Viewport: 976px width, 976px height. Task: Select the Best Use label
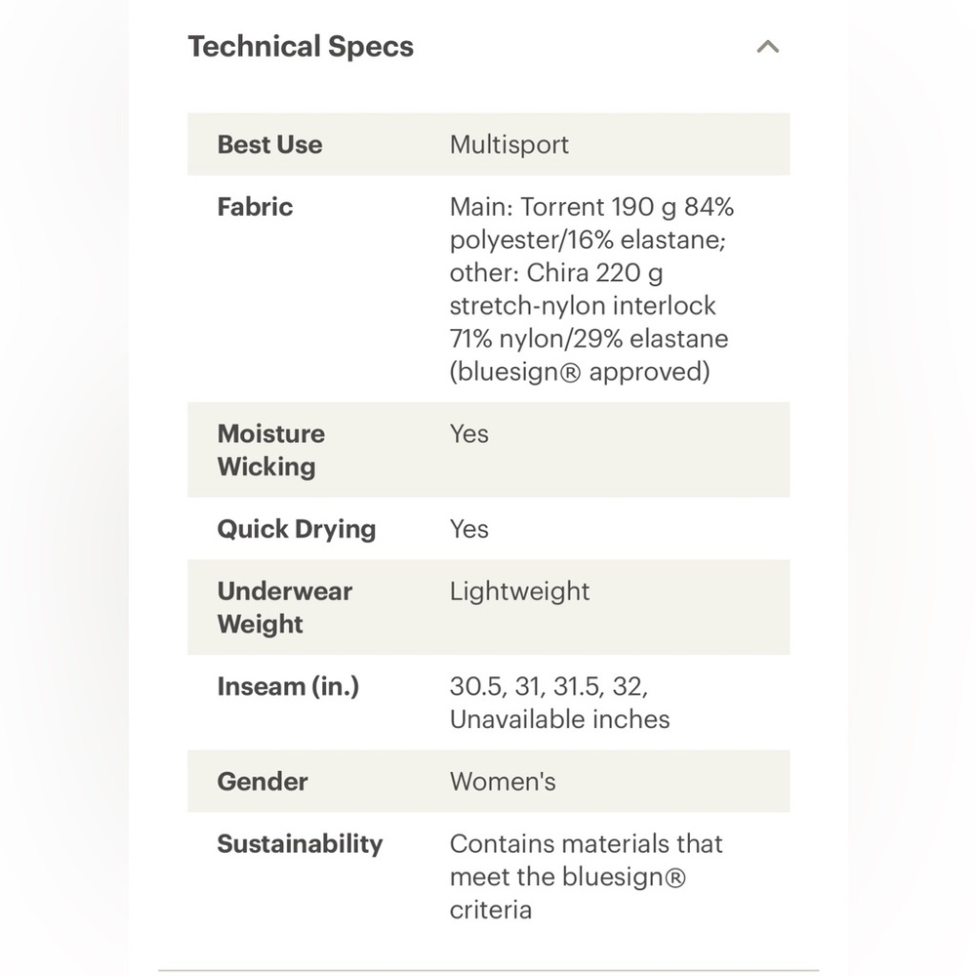(x=269, y=144)
